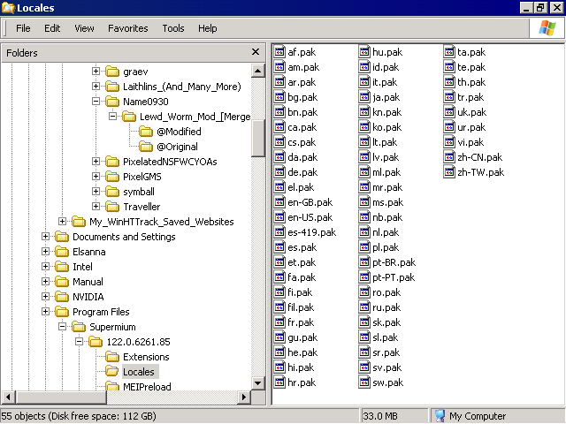This screenshot has width=566, height=424.
Task: Click the Locales title bar folder icon
Action: click(x=8, y=8)
